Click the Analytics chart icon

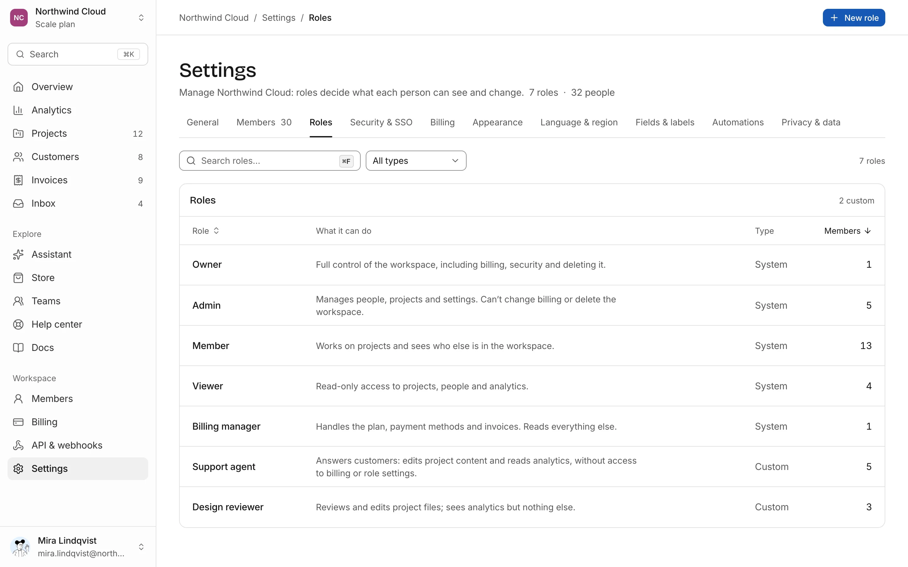(x=18, y=110)
